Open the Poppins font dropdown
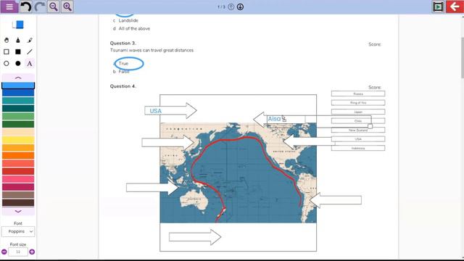 tap(18, 231)
